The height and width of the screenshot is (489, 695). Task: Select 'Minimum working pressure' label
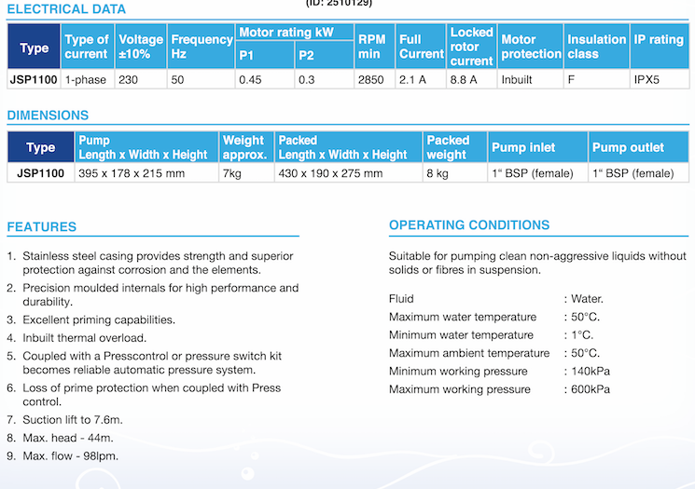459,372
